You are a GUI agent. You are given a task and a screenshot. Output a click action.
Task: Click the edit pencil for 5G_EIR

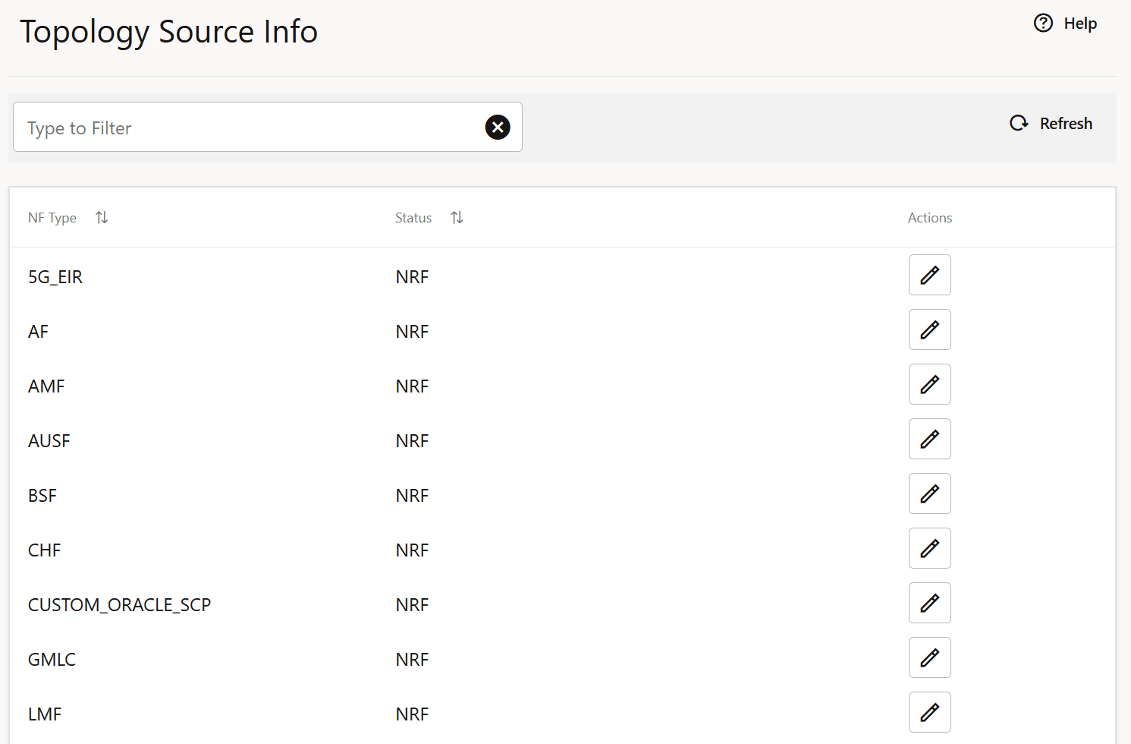pos(929,275)
